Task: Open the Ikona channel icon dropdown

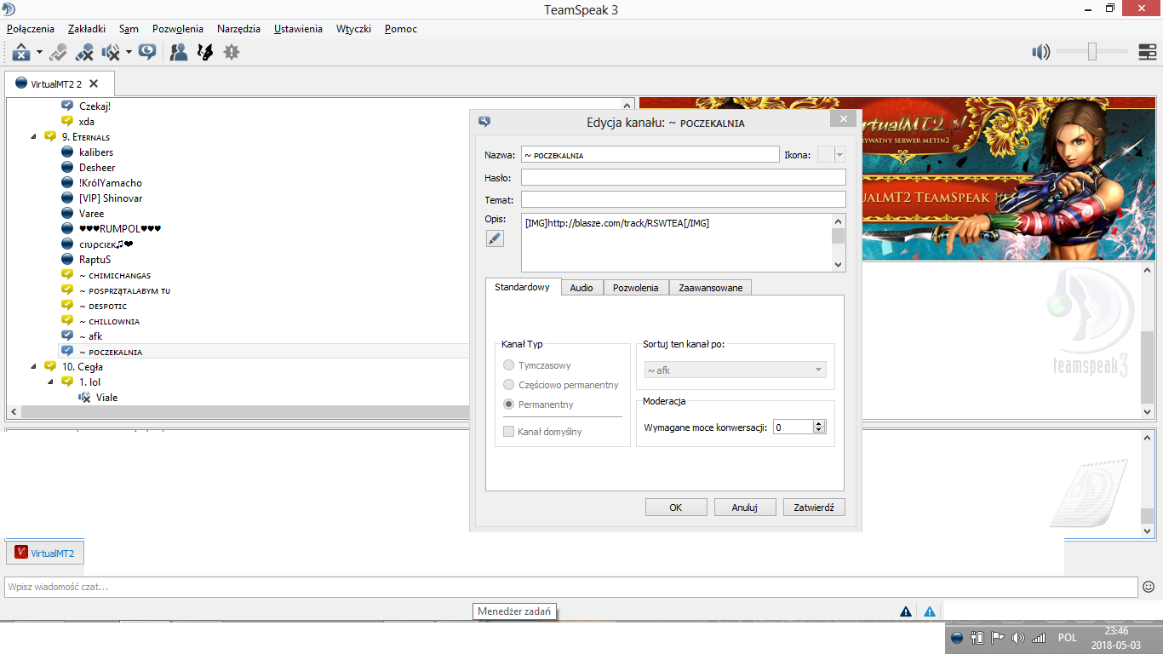Action: (x=839, y=155)
